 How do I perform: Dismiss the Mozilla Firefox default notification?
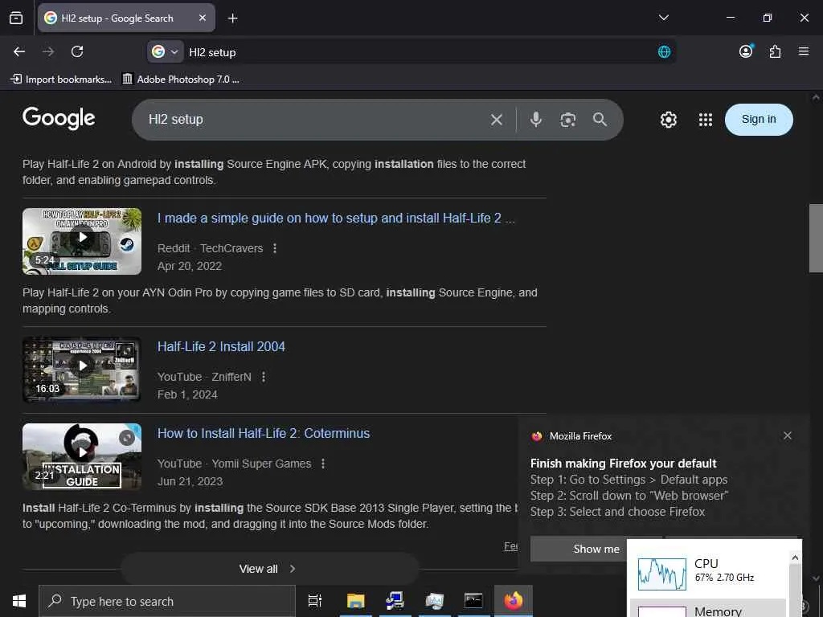(x=788, y=435)
